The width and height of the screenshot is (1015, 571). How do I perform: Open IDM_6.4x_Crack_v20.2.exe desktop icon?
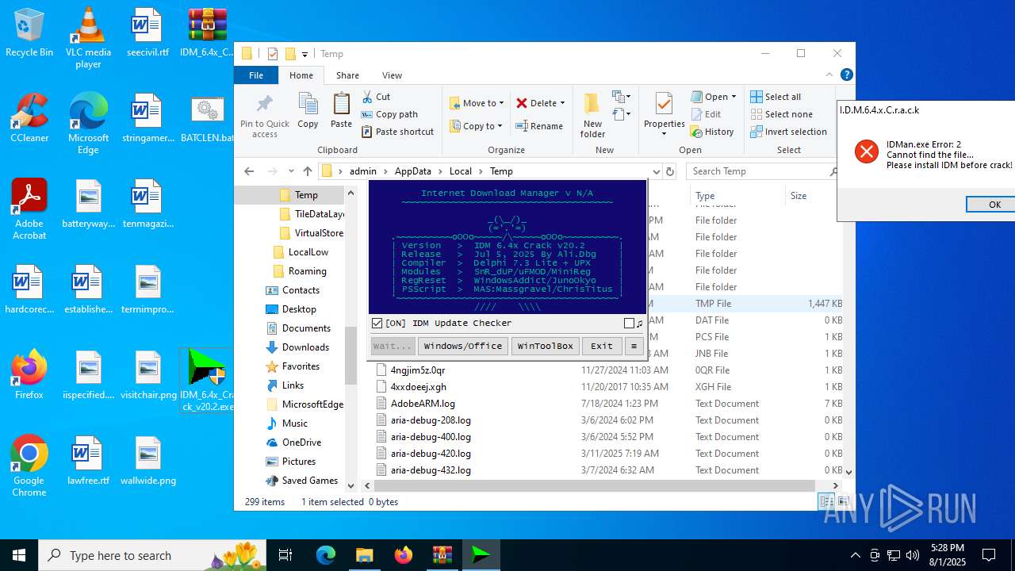click(x=207, y=380)
